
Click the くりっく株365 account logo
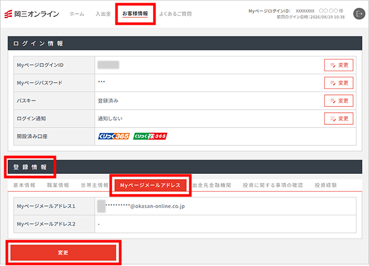[x=150, y=136]
